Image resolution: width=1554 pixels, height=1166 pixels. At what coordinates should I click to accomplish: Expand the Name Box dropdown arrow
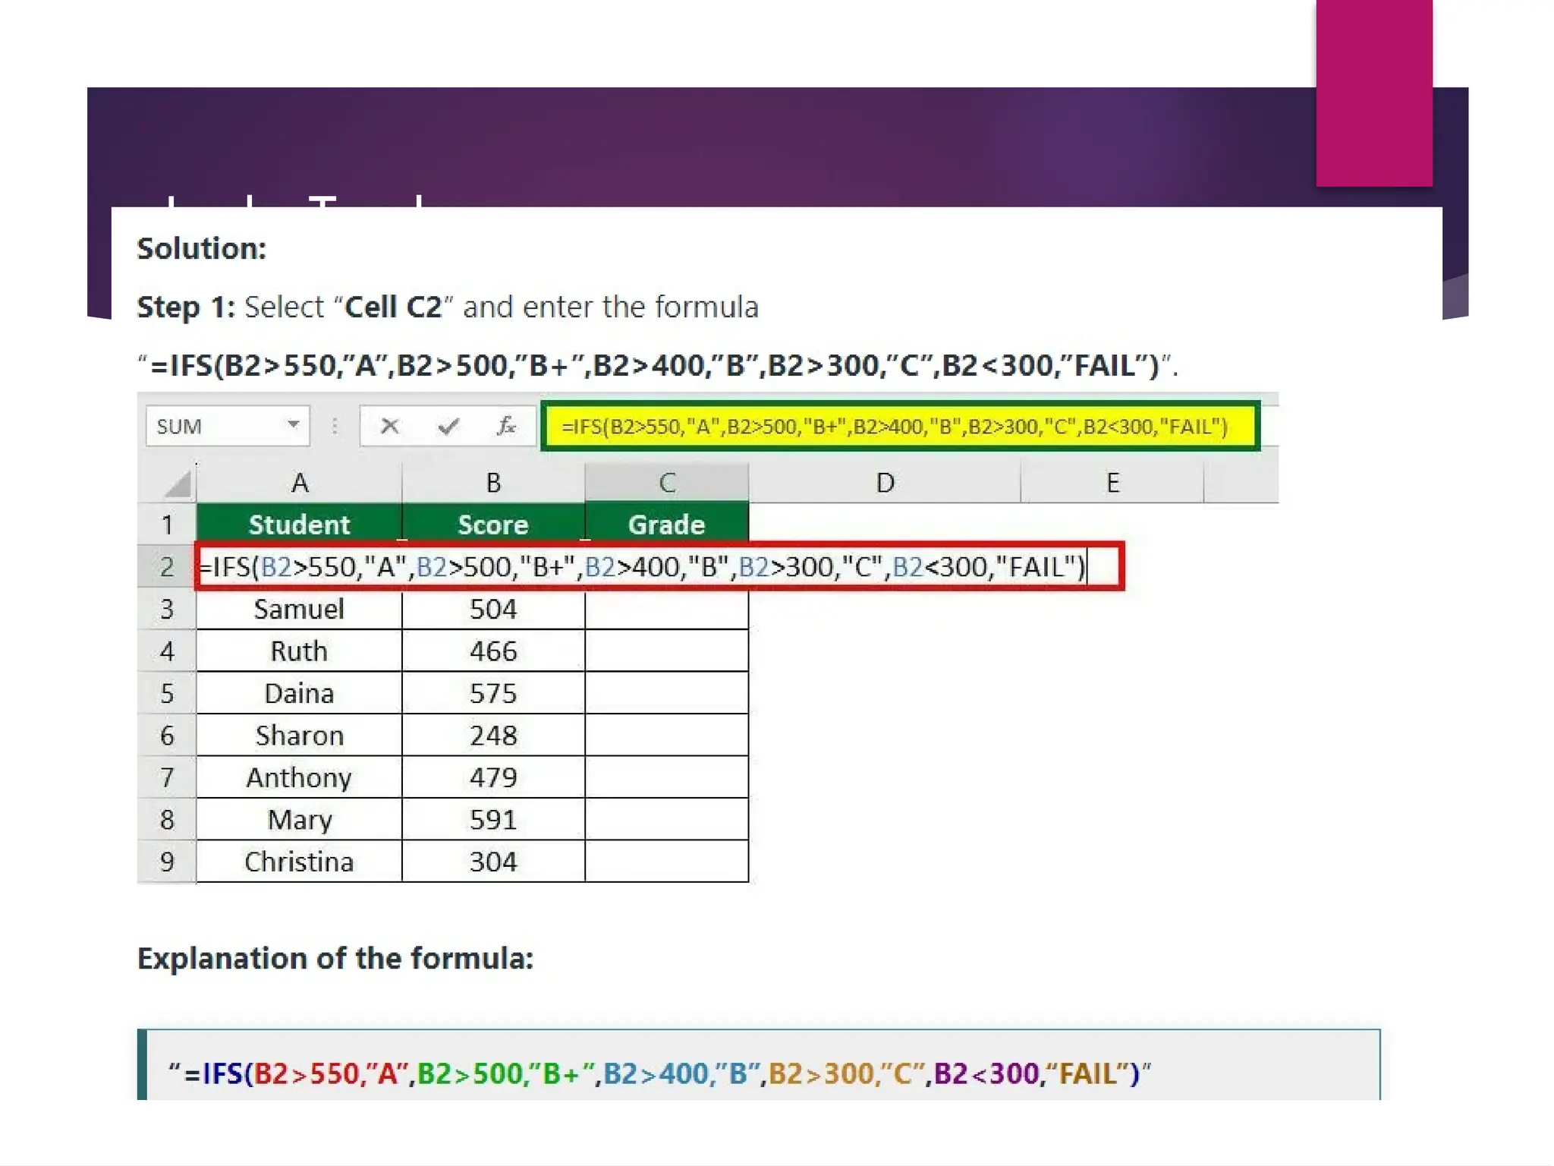(293, 425)
